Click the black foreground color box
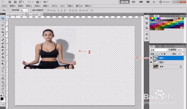This screenshot has width=187, height=109. [2, 99]
